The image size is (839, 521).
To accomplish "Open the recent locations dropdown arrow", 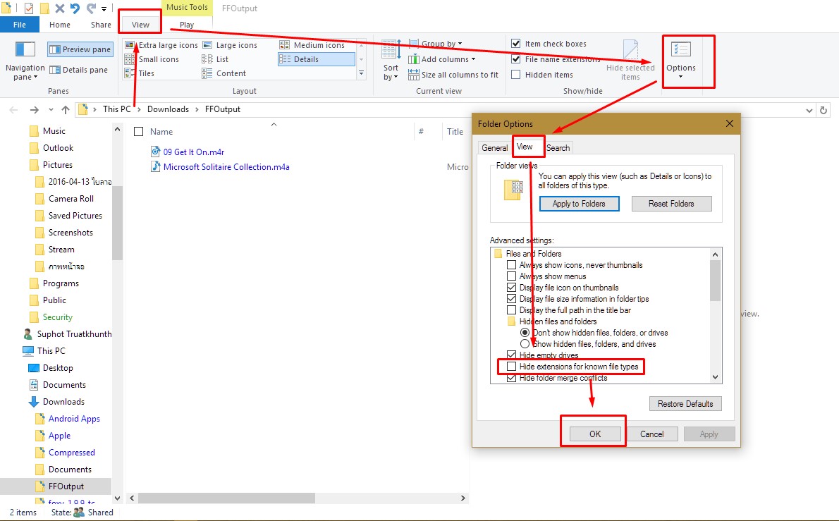I will [x=51, y=110].
